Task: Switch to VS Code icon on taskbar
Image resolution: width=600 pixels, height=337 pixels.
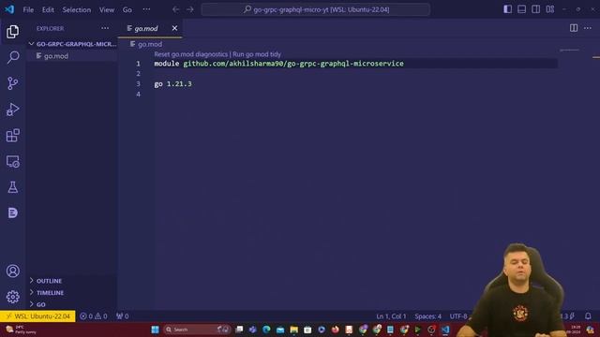Action: 445,330
